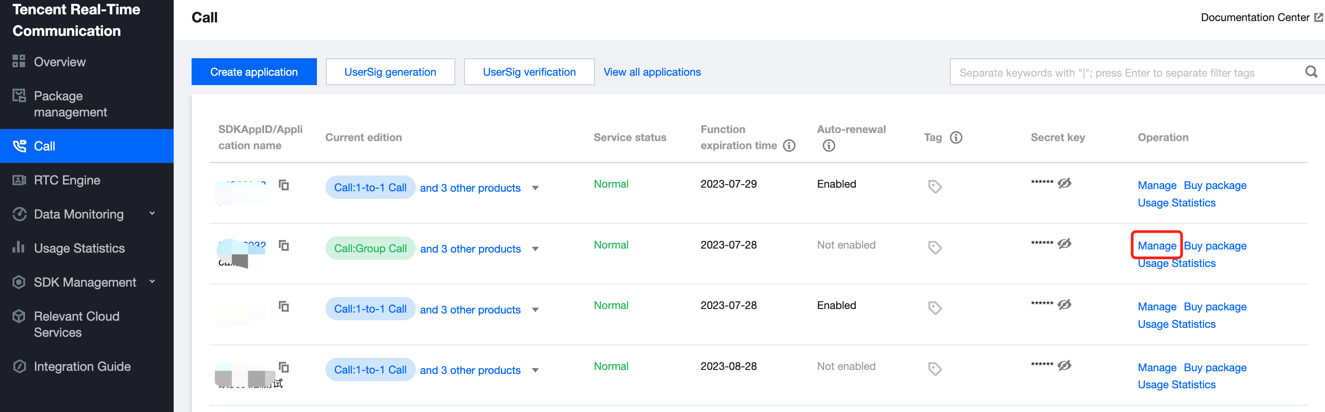Open Integration Guide in sidebar
The image size is (1325, 412).
coord(86,366)
